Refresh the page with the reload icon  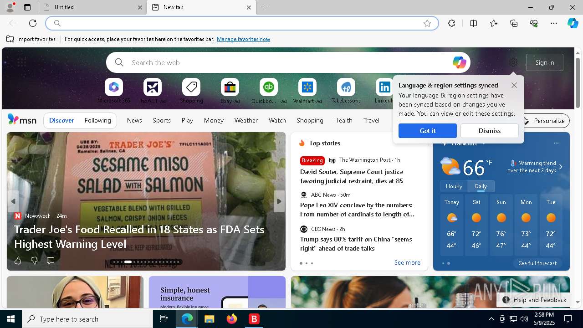point(33,23)
